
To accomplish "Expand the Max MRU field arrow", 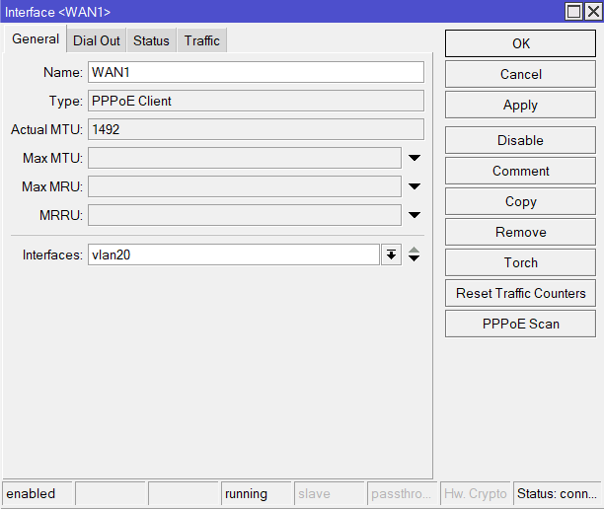I will click(415, 186).
